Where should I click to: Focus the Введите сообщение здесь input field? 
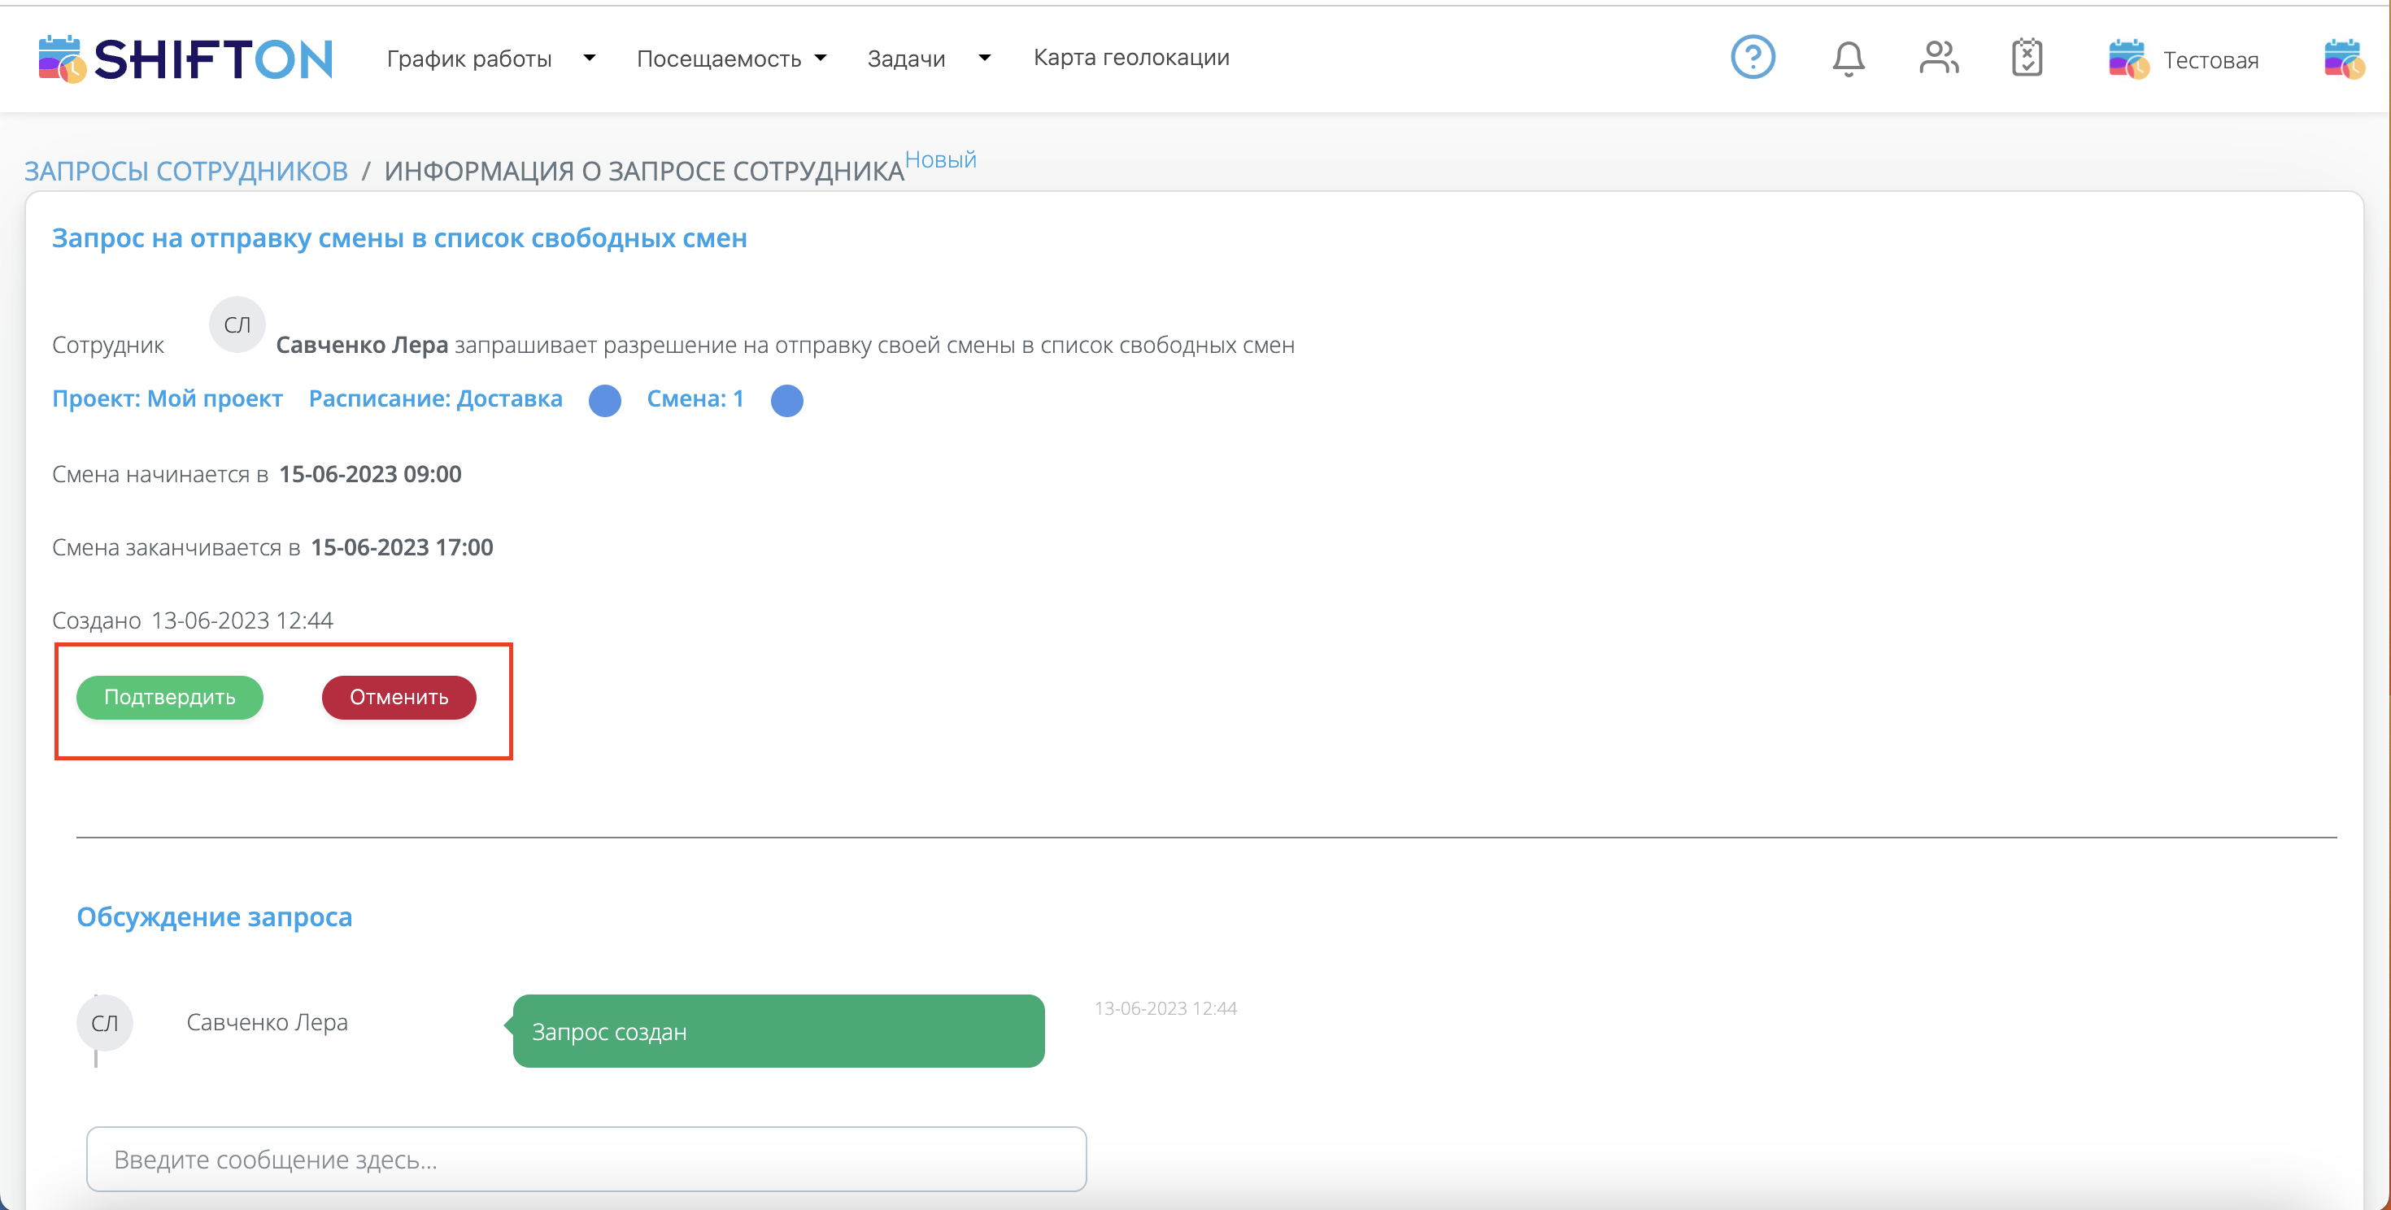[586, 1159]
